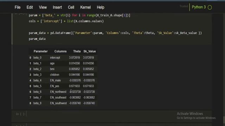Viewport: 225px width, 126px height.
Task: Click the Parameter column header
Action: coord(41,51)
